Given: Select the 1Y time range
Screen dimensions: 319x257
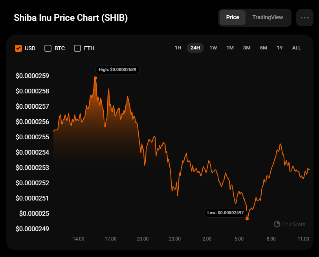Looking at the screenshot, I should tap(280, 48).
